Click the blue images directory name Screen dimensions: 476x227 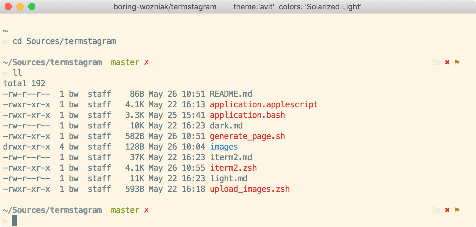pos(224,147)
